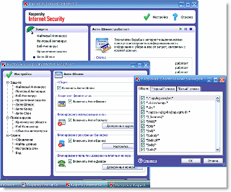Click banner list scrollbar up arrow

tap(218, 98)
